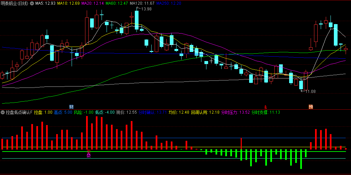Click the orange 预 forecast marker

coord(311,107)
